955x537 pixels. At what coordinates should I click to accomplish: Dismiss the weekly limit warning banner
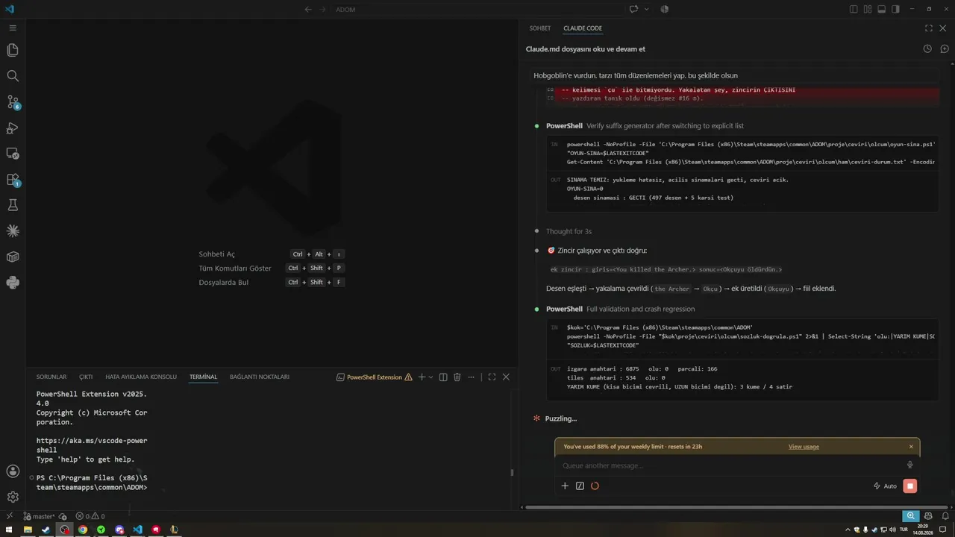tap(911, 447)
